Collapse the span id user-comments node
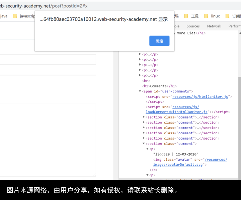241x200 pixels. pyautogui.click(x=140, y=91)
